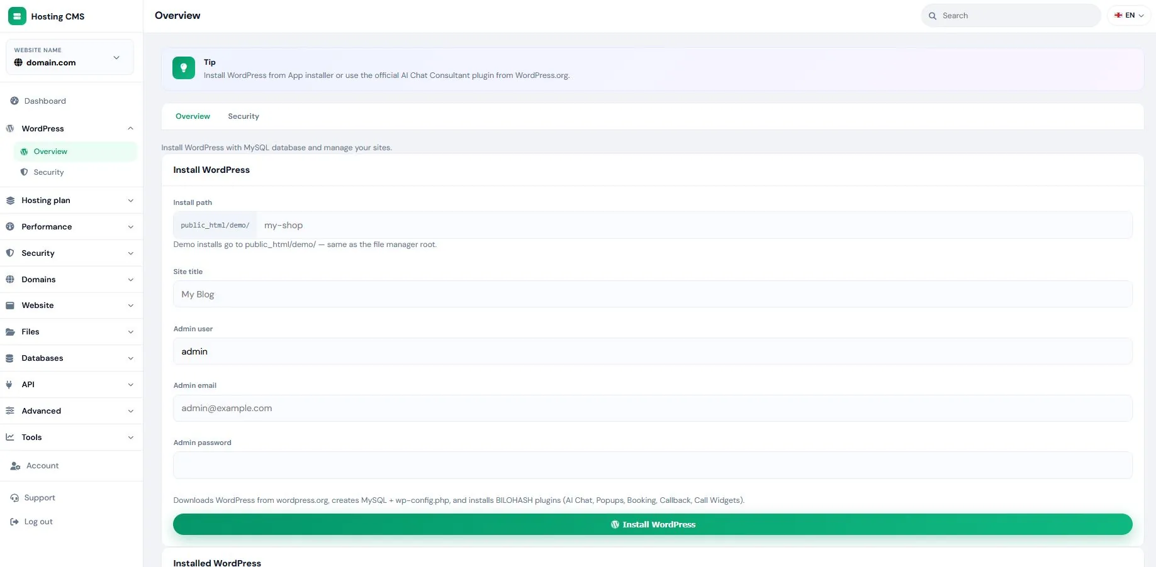Image resolution: width=1156 pixels, height=567 pixels.
Task: Expand the Advanced section chevron
Action: coord(130,411)
